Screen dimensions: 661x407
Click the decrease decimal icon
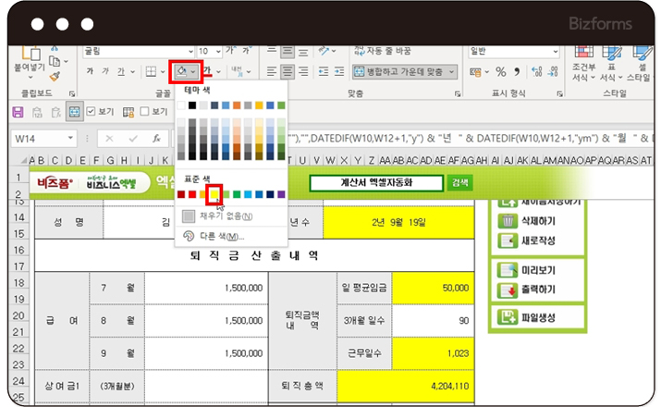(553, 72)
